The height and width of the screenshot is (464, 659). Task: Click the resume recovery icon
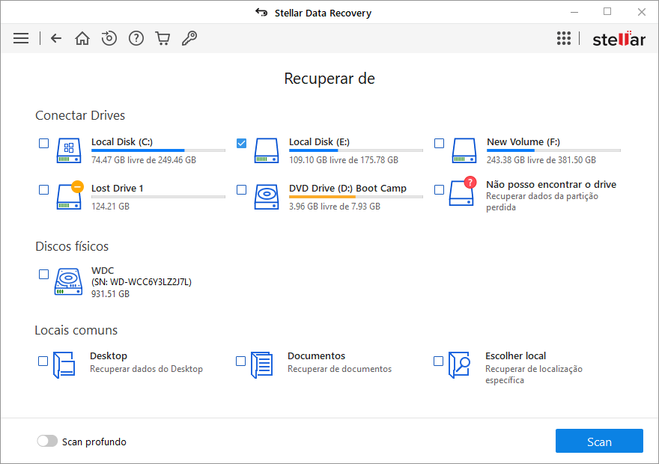click(109, 38)
